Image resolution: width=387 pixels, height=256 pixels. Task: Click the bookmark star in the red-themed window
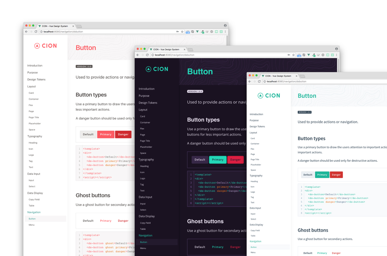182,31
